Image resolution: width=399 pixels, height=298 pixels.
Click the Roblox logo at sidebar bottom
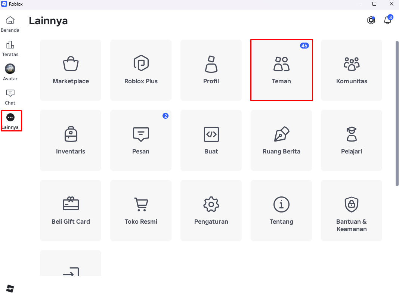(10, 289)
